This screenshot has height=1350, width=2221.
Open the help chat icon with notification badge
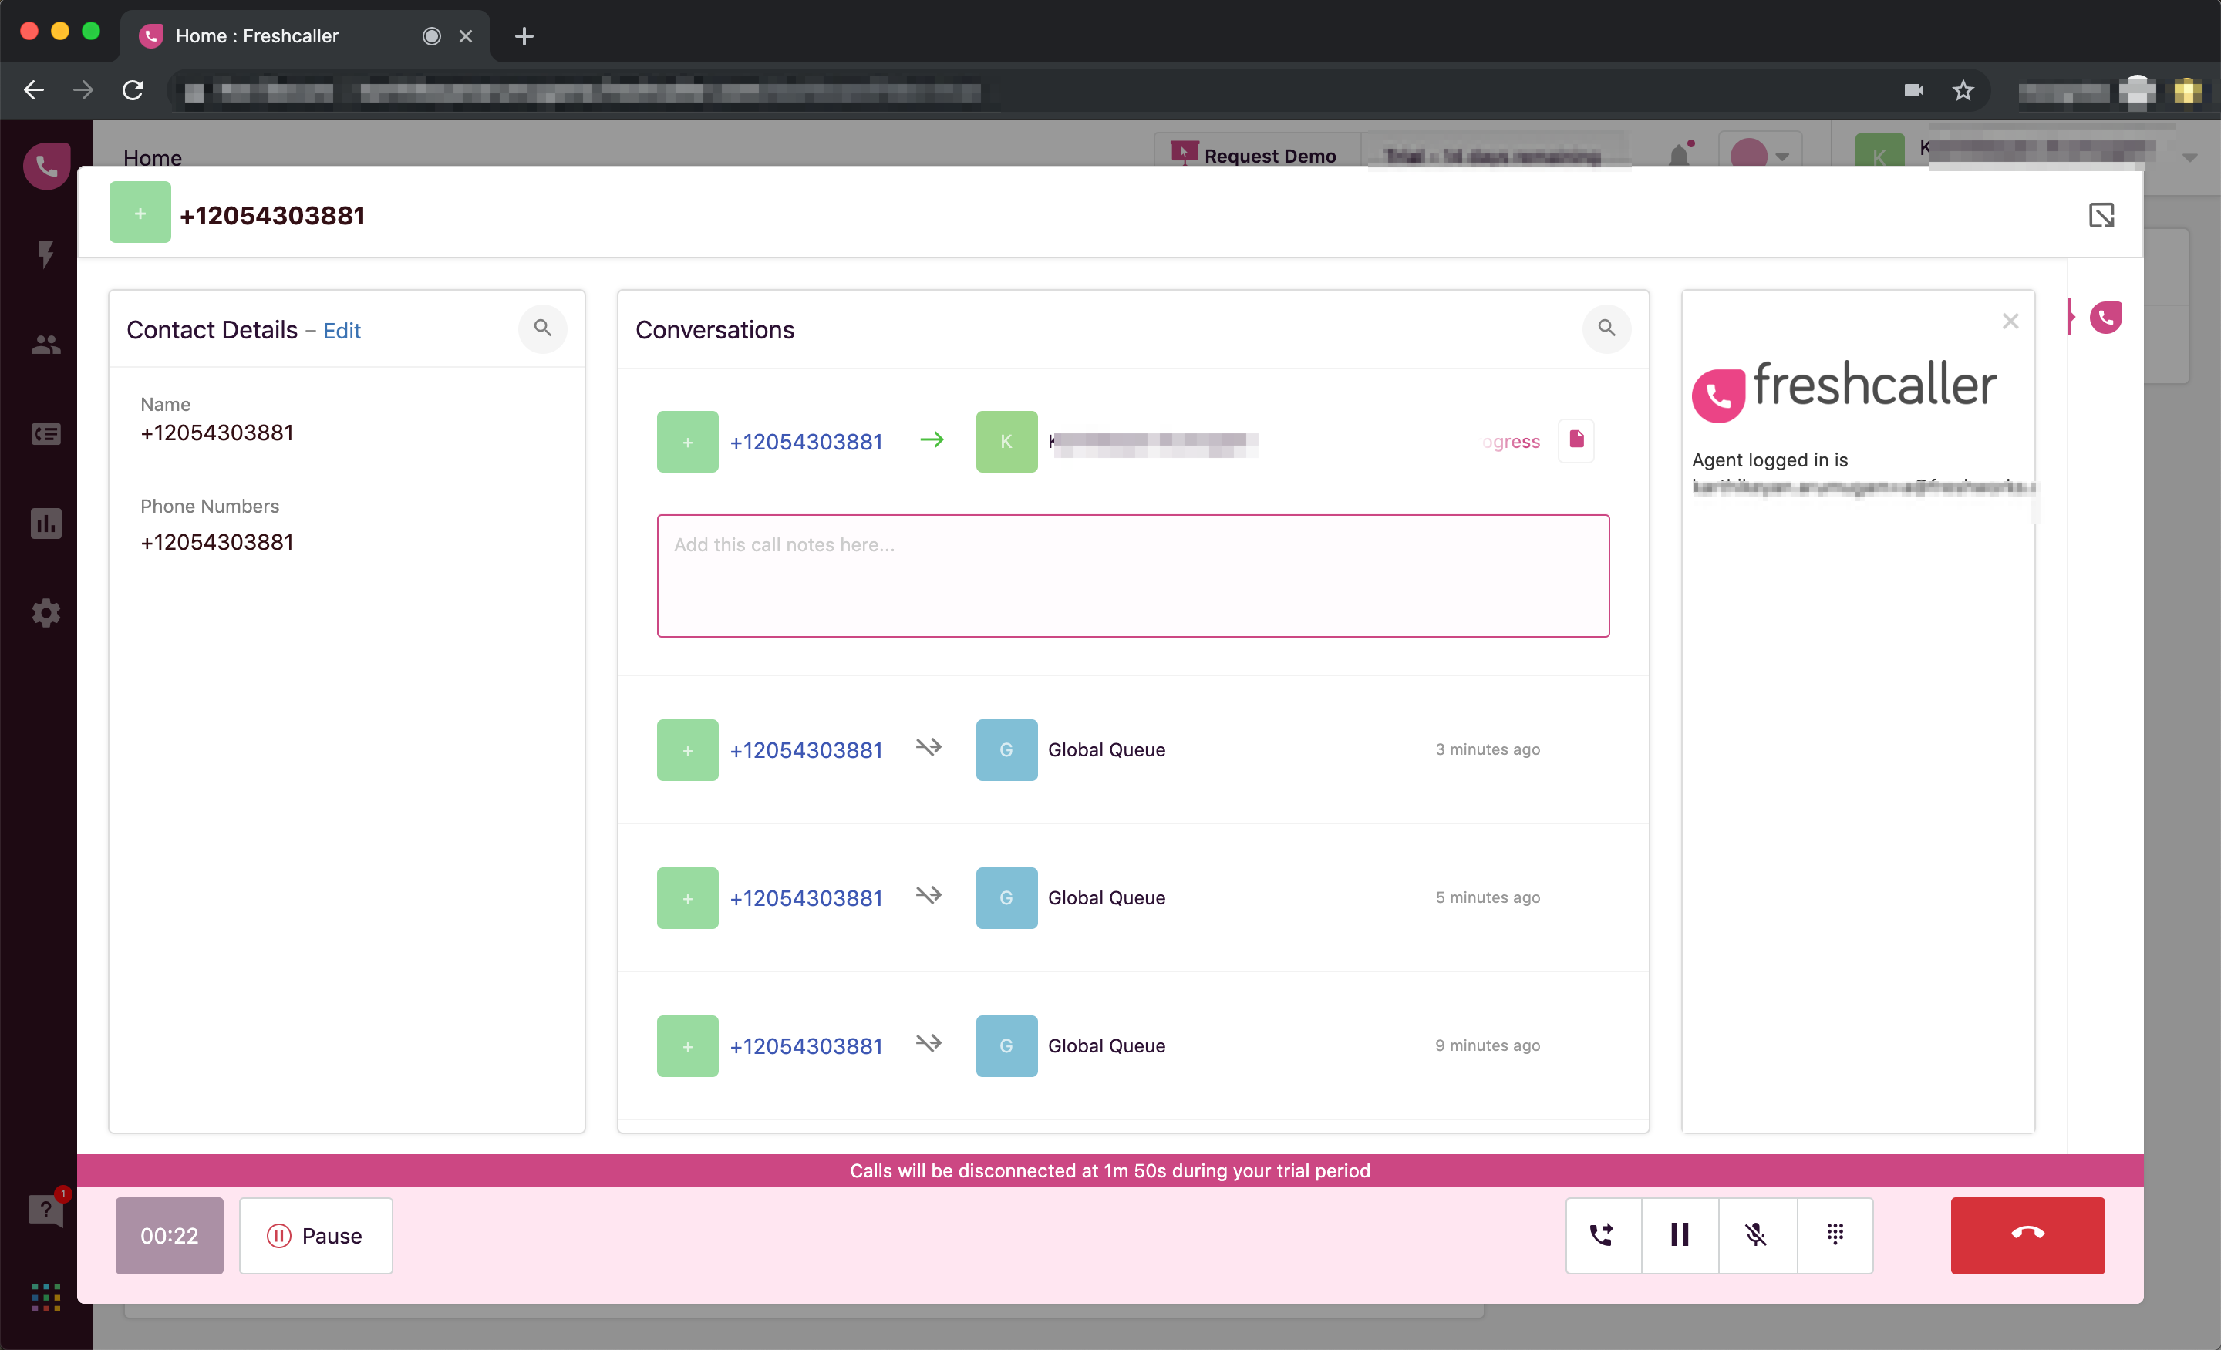coord(46,1210)
